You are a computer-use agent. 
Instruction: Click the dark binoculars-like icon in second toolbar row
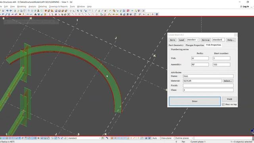click(x=35, y=14)
